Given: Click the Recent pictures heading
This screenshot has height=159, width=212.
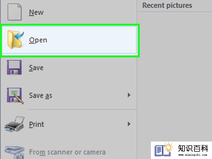Looking at the screenshot, I should click(x=167, y=6).
